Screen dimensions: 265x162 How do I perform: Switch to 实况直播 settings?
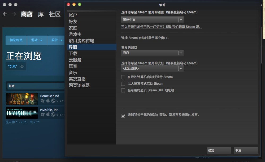click(92, 79)
